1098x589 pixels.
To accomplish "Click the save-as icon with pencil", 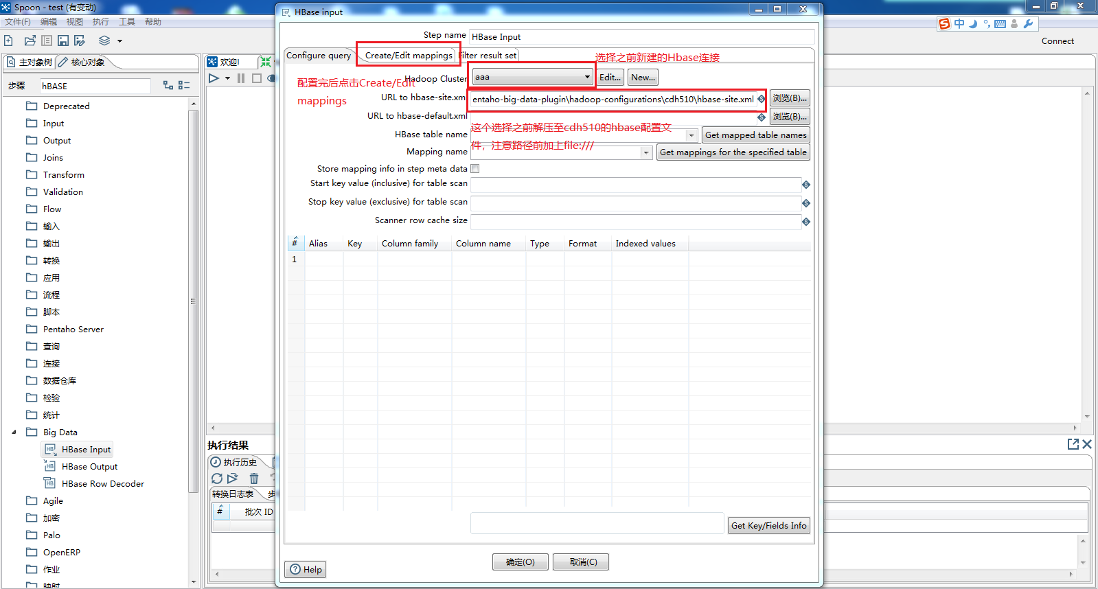I will tap(80, 41).
